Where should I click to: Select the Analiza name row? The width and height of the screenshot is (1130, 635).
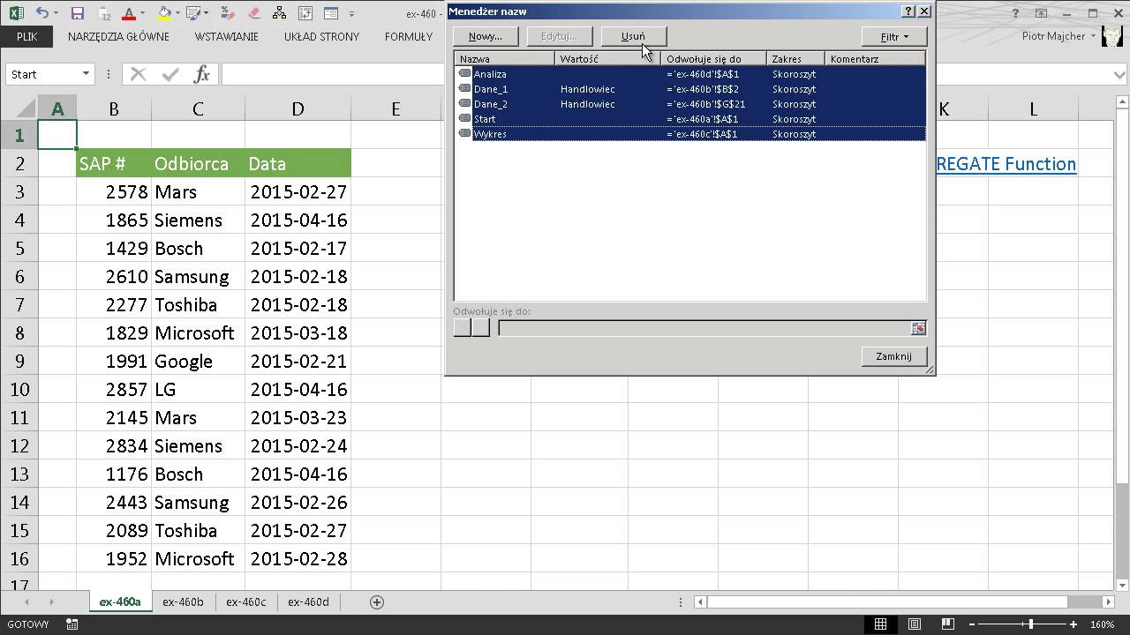[690, 74]
